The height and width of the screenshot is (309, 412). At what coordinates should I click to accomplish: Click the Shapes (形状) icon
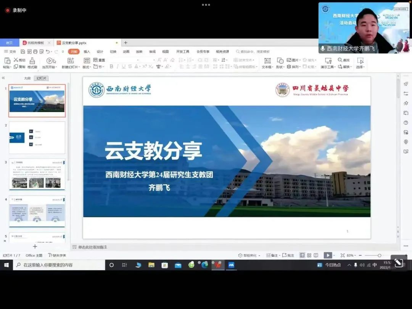click(x=280, y=61)
